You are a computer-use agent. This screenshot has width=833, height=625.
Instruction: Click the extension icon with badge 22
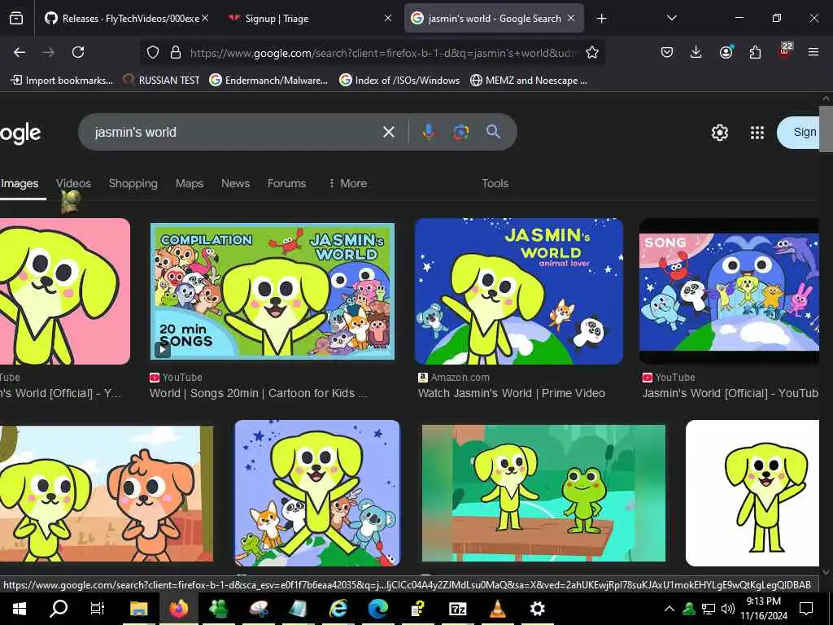point(785,51)
